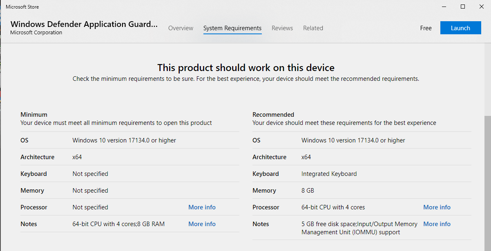Maximize the Microsoft Store window
Viewport: 491px width, 251px height.
point(463,7)
